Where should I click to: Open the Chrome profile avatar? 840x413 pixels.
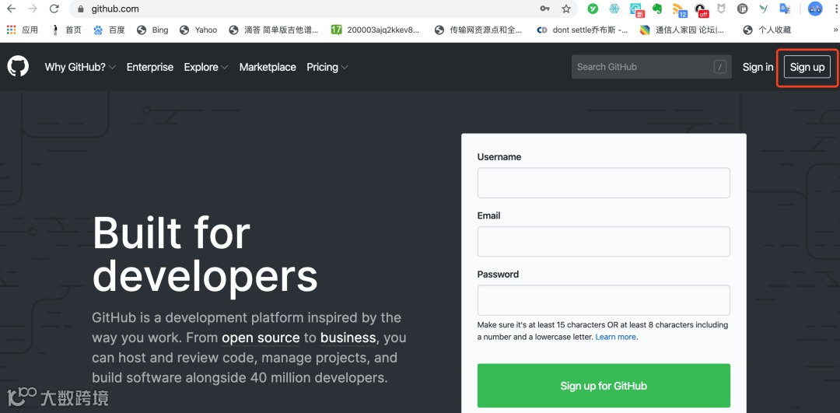tap(815, 9)
